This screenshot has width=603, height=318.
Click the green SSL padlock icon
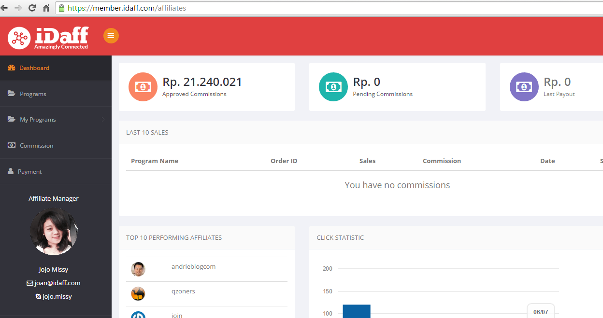62,8
